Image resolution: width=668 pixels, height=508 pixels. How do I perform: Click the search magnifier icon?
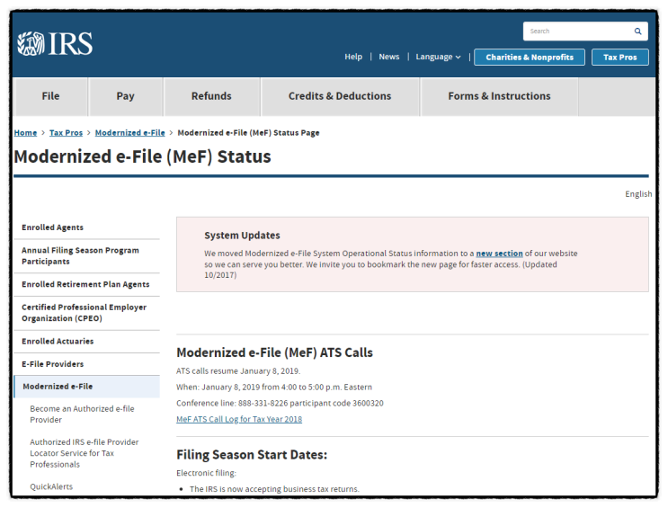click(637, 31)
